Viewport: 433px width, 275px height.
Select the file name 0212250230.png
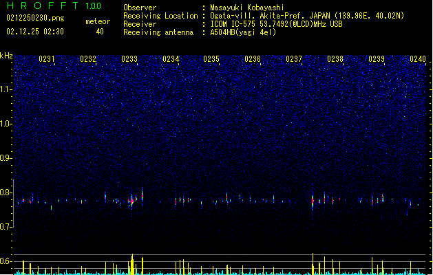35,18
